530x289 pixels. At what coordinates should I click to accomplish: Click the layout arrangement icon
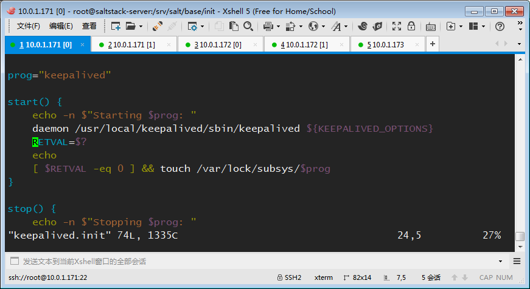pos(473,26)
